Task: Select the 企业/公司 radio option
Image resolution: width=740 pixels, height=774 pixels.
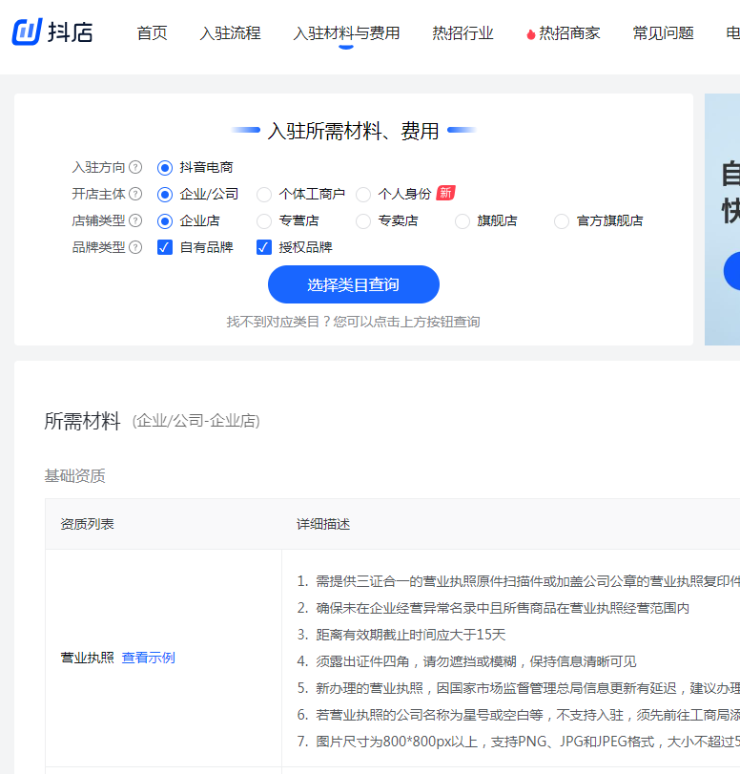Action: (165, 195)
